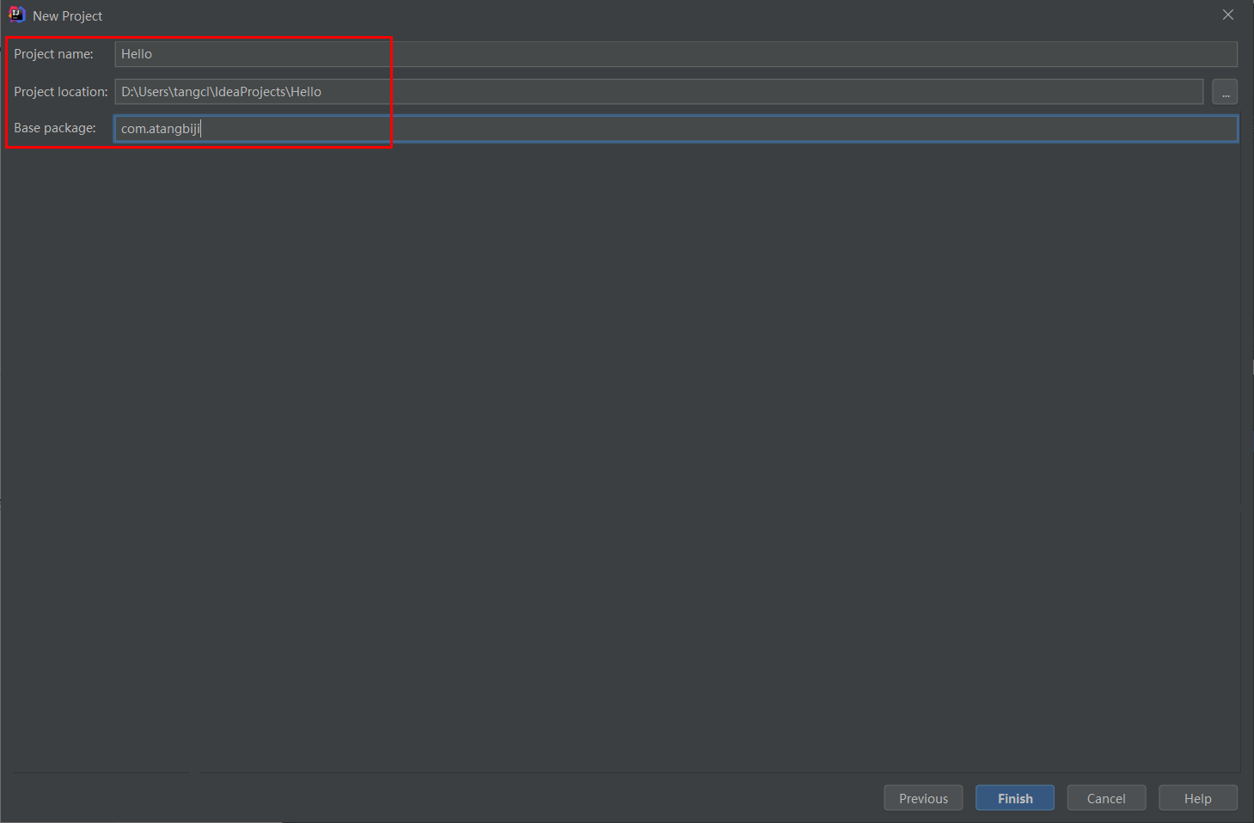Screen dimensions: 1254x823
Task: Click the "Hello" text in Project name
Action: pos(137,54)
